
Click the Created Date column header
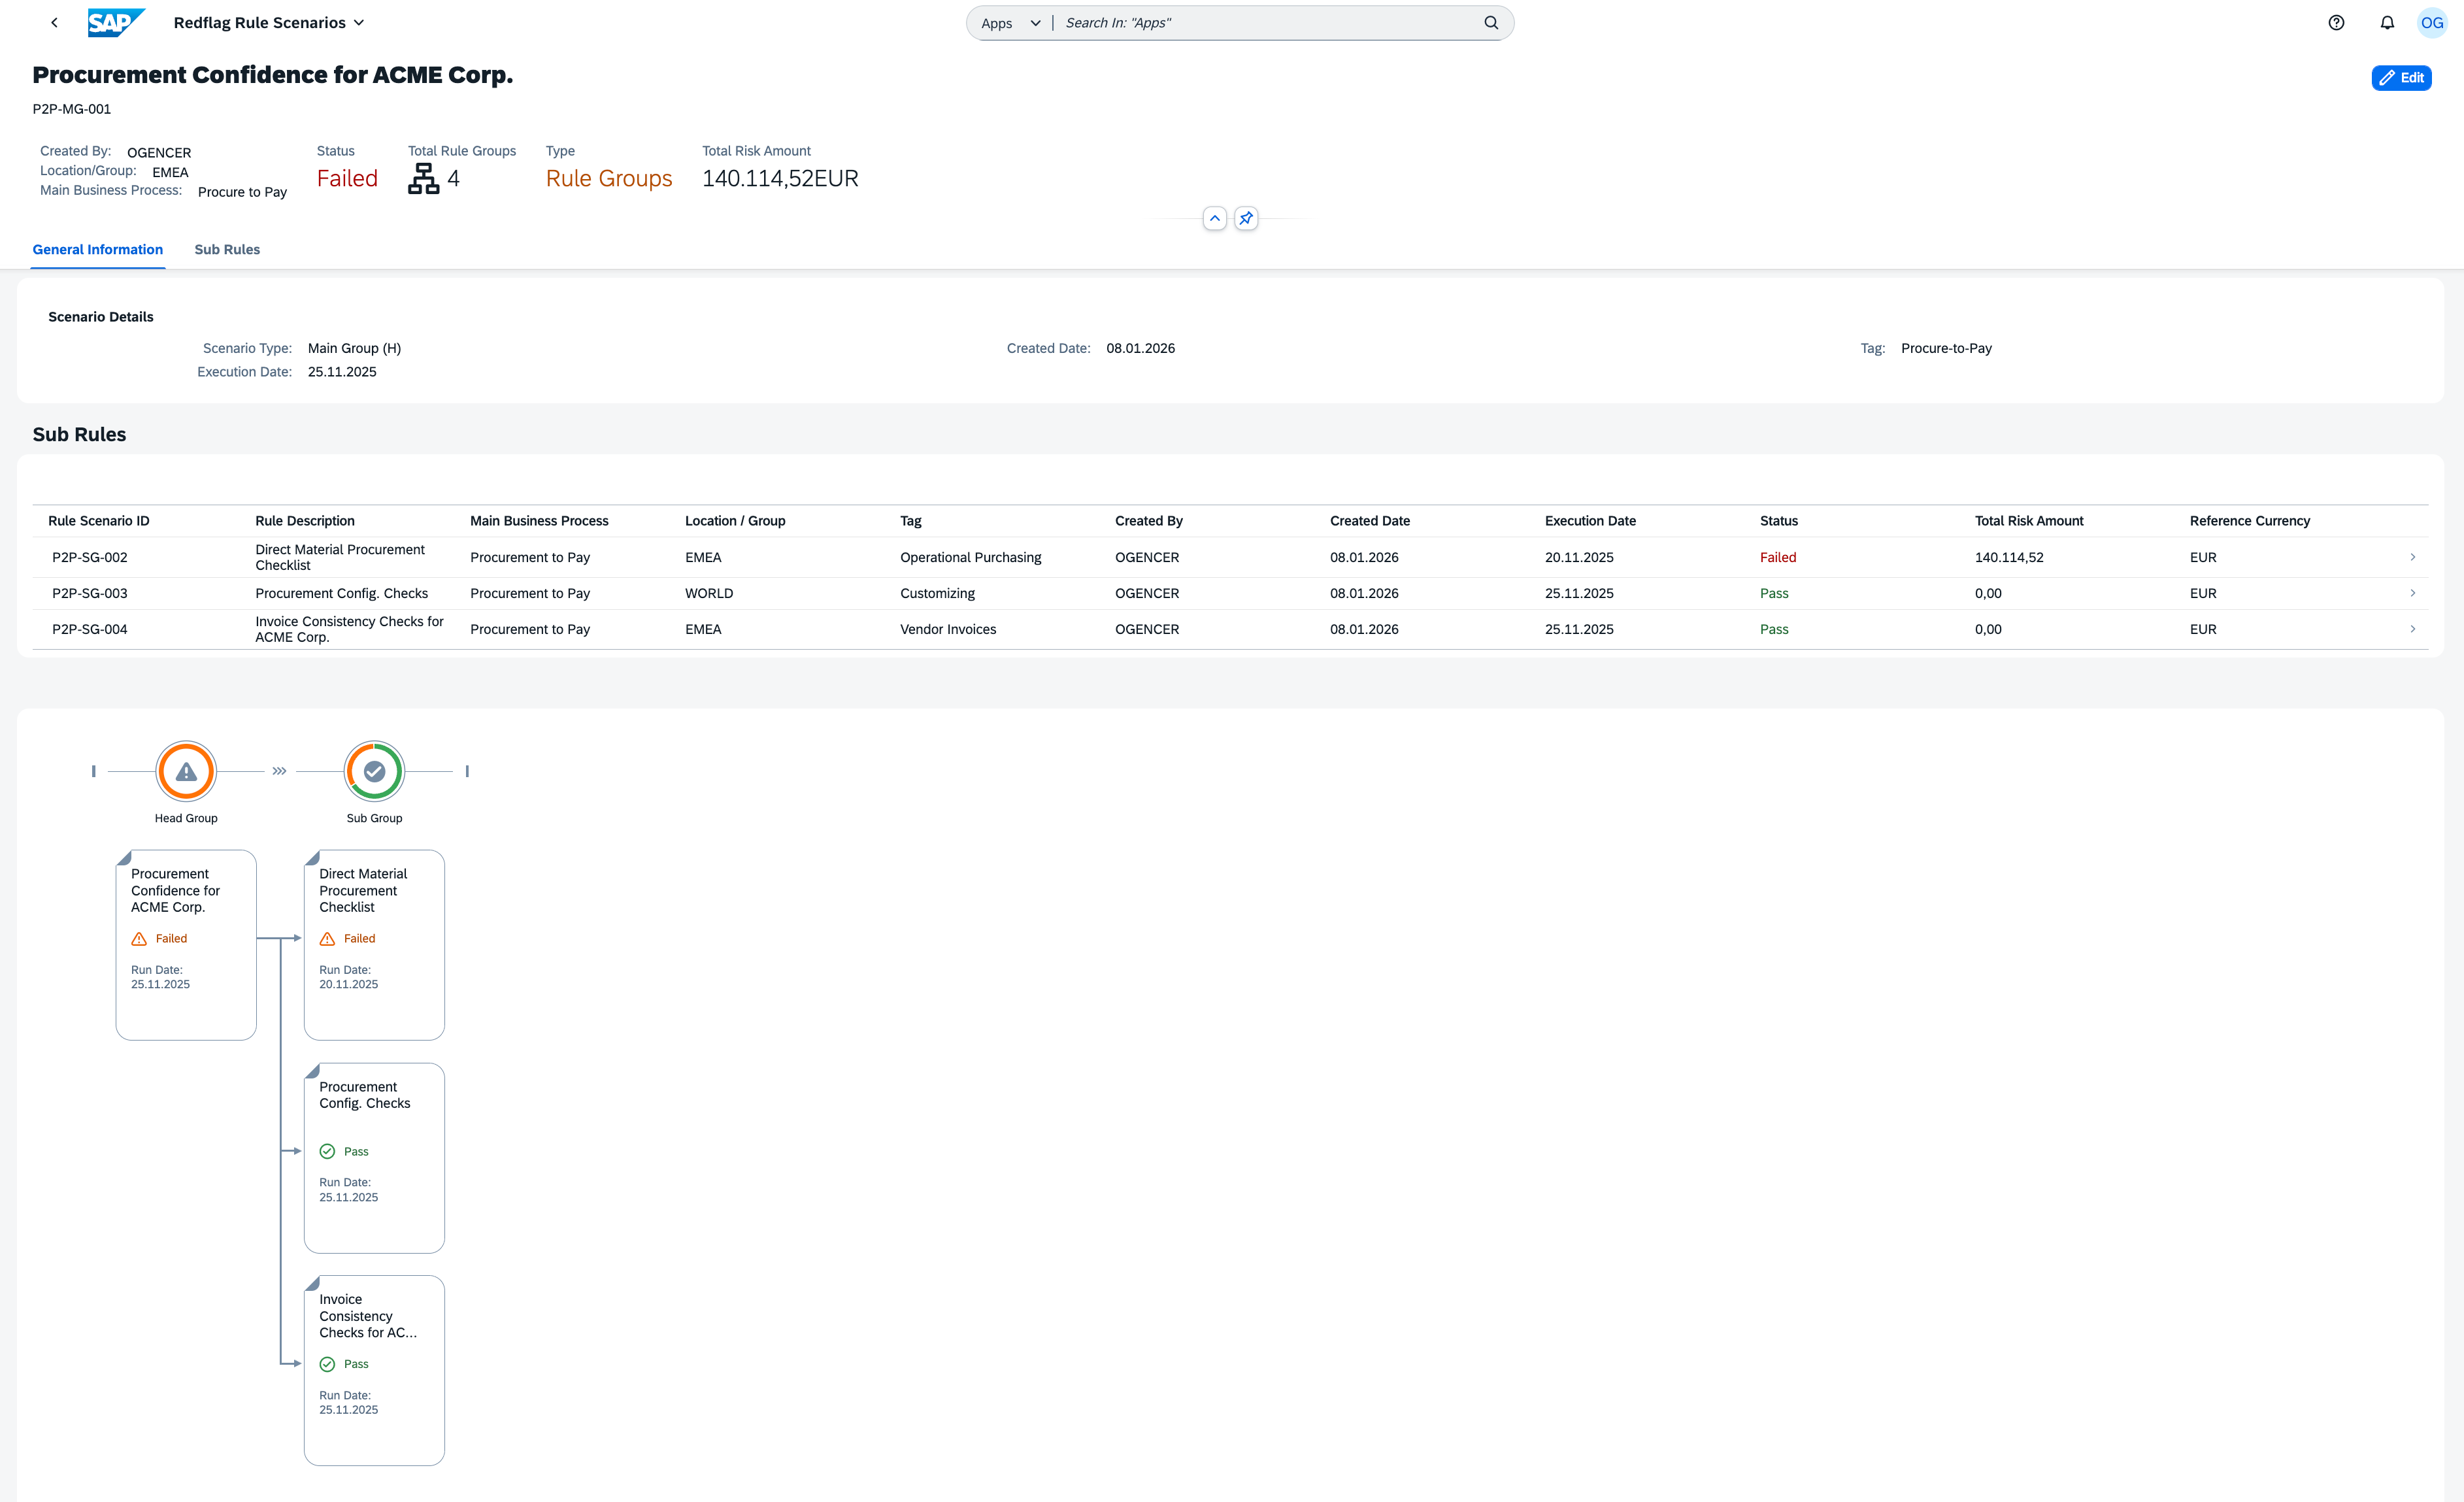pos(1370,521)
